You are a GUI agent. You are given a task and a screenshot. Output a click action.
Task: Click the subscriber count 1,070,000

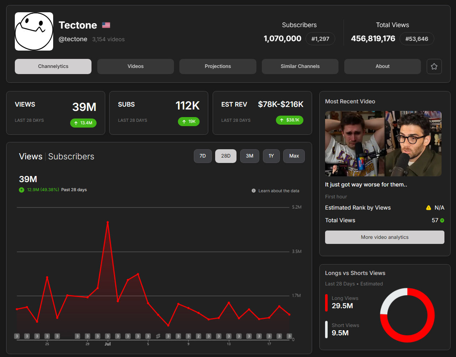pos(282,39)
